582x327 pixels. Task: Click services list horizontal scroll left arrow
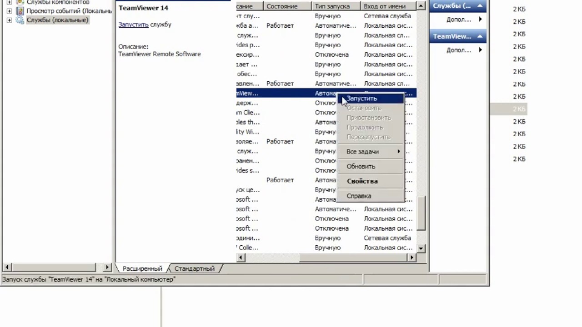(241, 258)
